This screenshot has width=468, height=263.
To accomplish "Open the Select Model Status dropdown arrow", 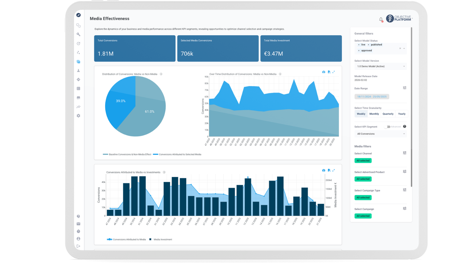I will (404, 49).
